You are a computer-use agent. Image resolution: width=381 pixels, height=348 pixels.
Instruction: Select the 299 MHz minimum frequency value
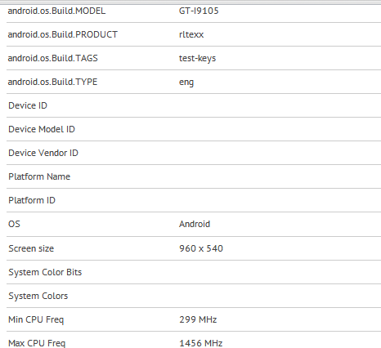(198, 319)
